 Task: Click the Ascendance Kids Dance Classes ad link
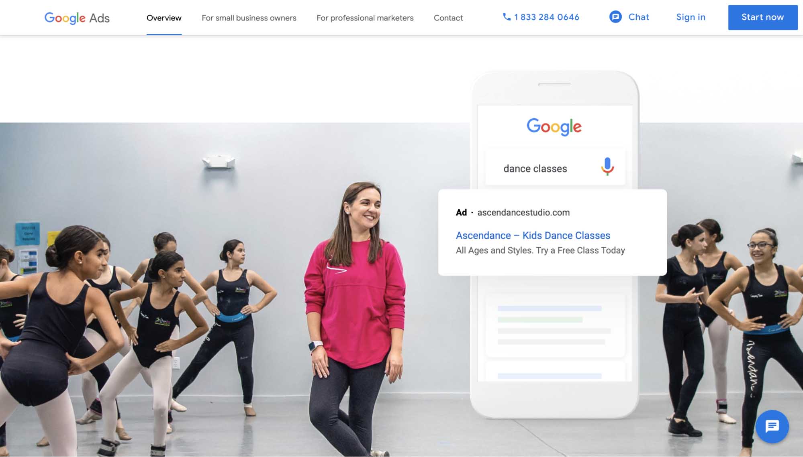coord(533,235)
